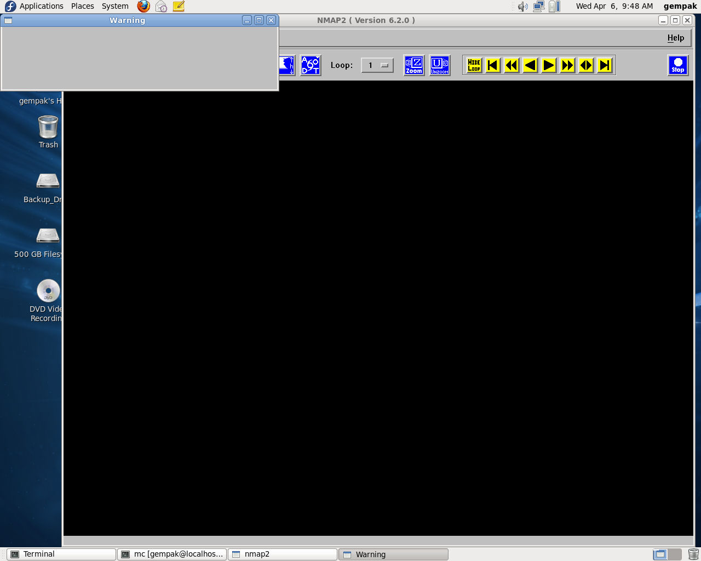Open the System menu

tap(115, 6)
